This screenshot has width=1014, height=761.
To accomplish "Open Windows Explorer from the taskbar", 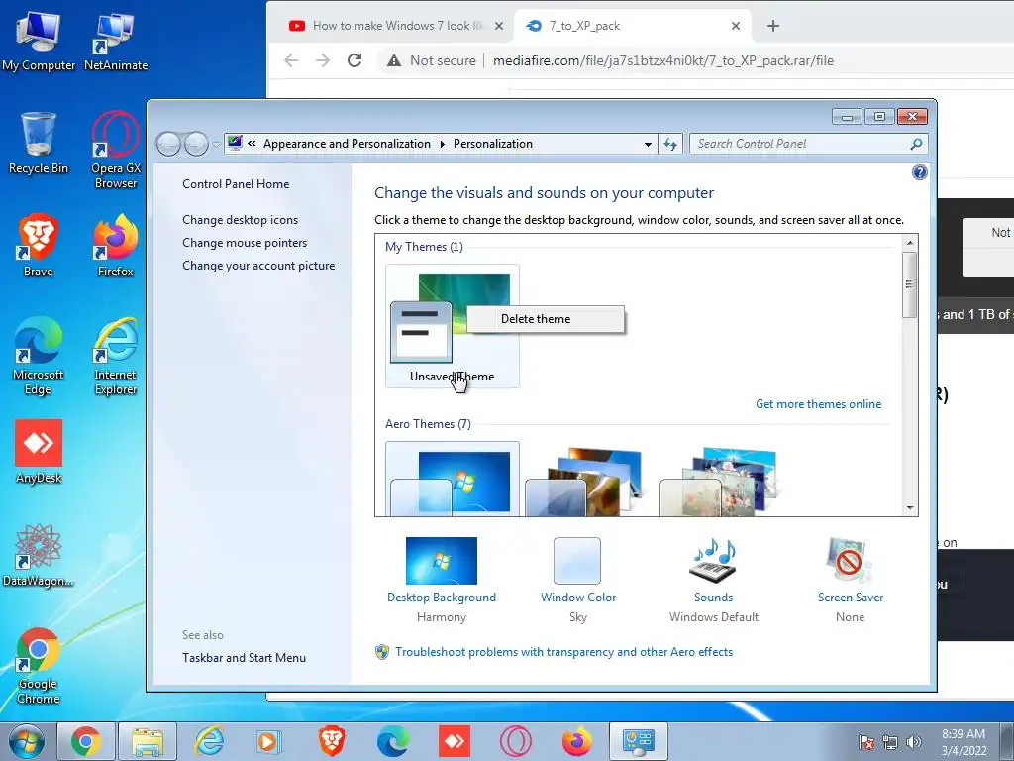I will (x=148, y=741).
